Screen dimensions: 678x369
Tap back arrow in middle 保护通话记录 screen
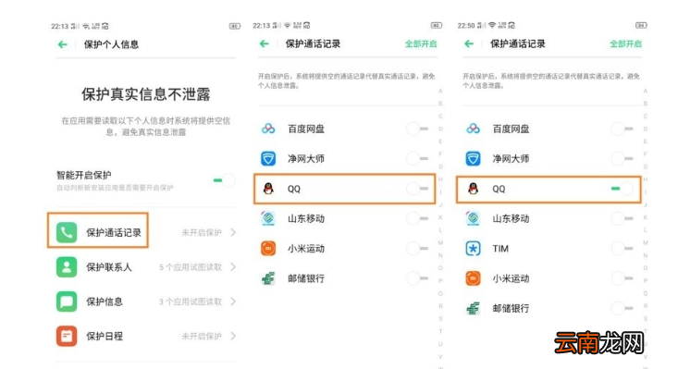tap(265, 43)
